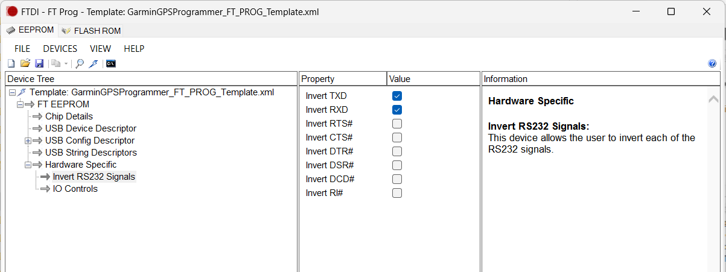Image resolution: width=726 pixels, height=272 pixels.
Task: Click the Scan and Parse magnifier icon
Action: coord(80,63)
